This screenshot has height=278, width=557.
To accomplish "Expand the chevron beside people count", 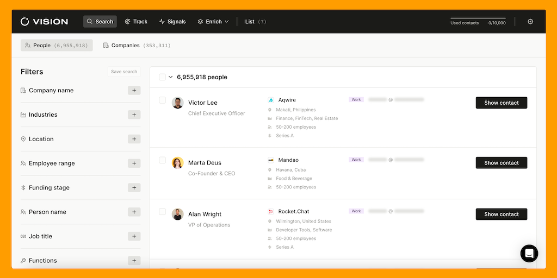I will (171, 77).
